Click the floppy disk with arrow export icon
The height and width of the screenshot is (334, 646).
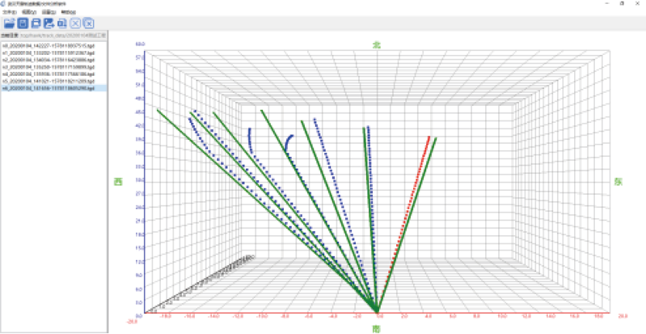49,23
